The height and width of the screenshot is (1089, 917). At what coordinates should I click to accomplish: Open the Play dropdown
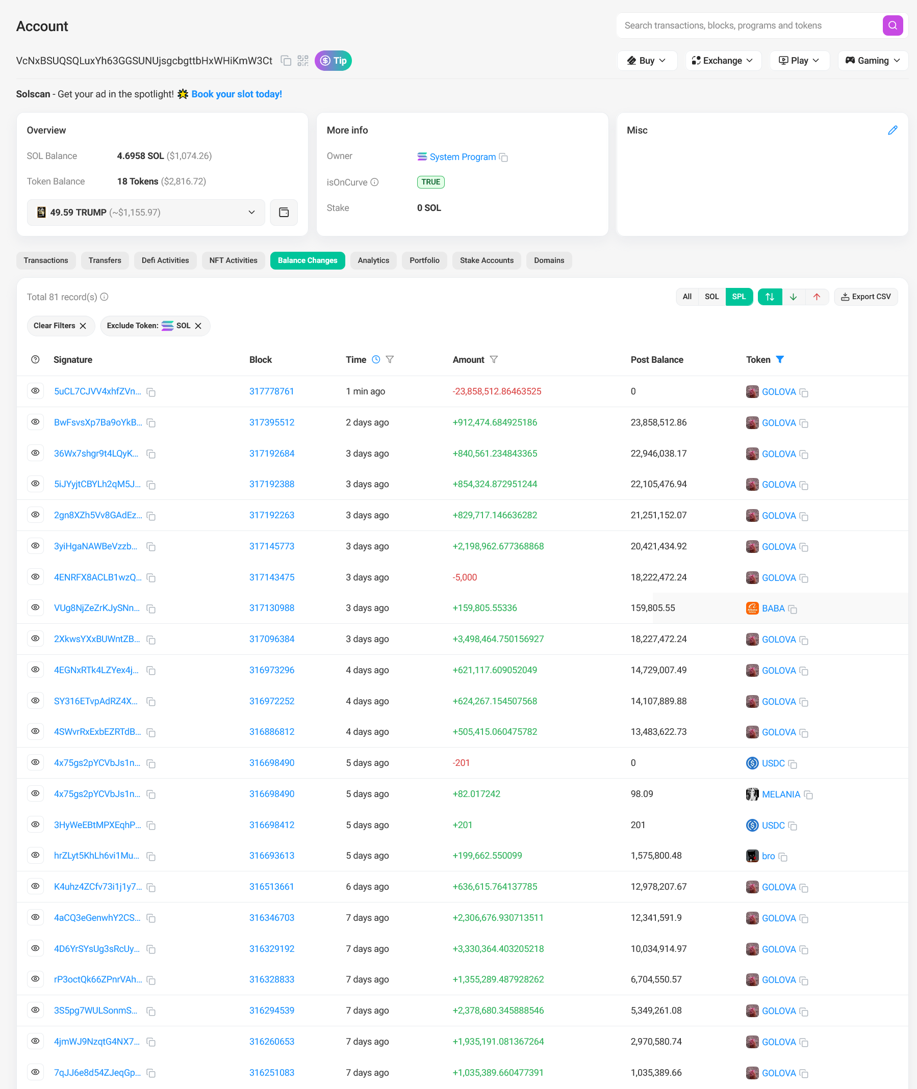[x=799, y=61]
